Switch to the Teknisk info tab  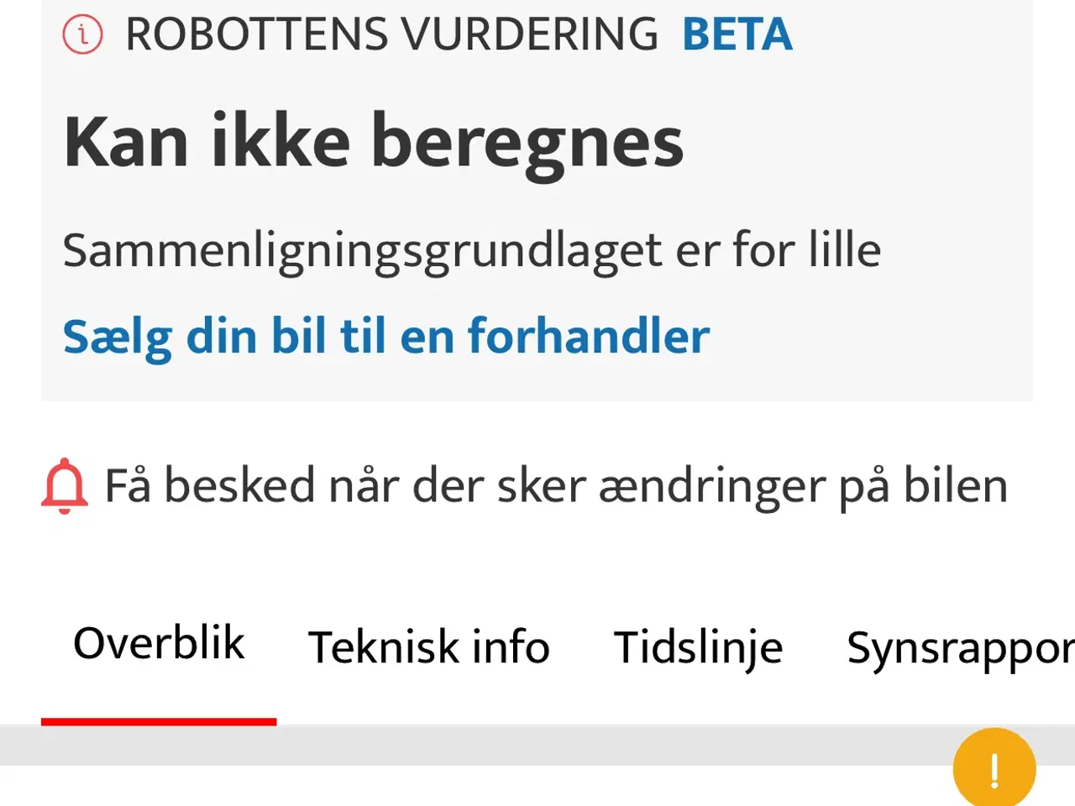pyautogui.click(x=428, y=647)
